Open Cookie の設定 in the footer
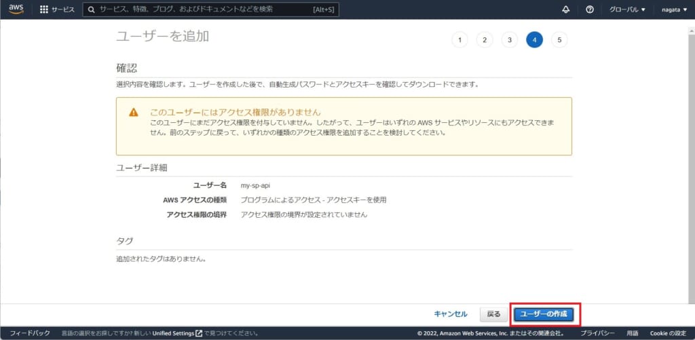The height and width of the screenshot is (340, 695). 668,333
